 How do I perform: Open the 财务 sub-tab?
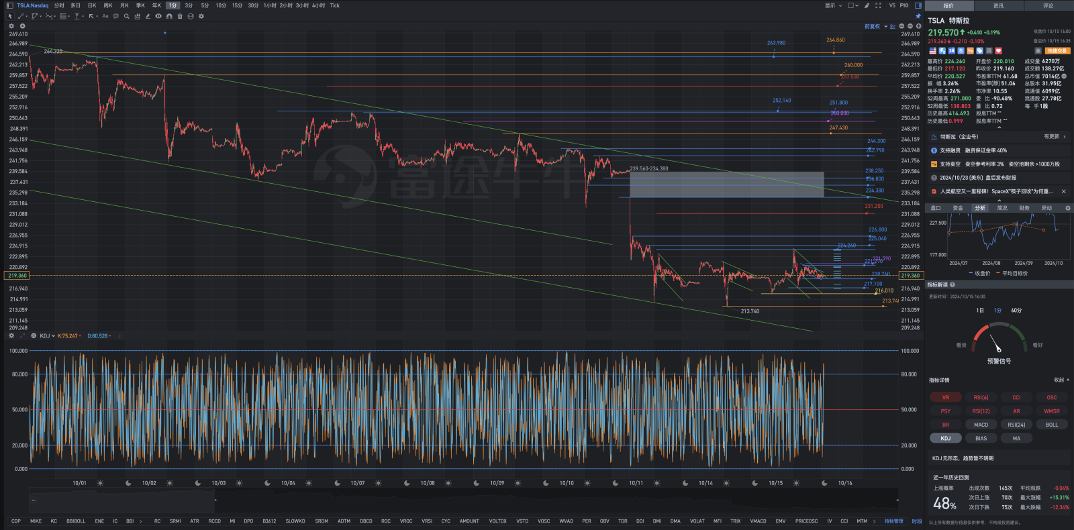click(1024, 208)
